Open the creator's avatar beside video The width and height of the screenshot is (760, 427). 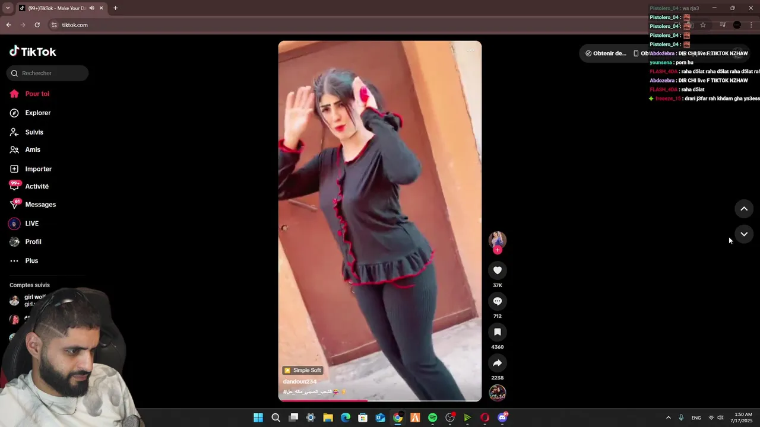[x=497, y=240]
